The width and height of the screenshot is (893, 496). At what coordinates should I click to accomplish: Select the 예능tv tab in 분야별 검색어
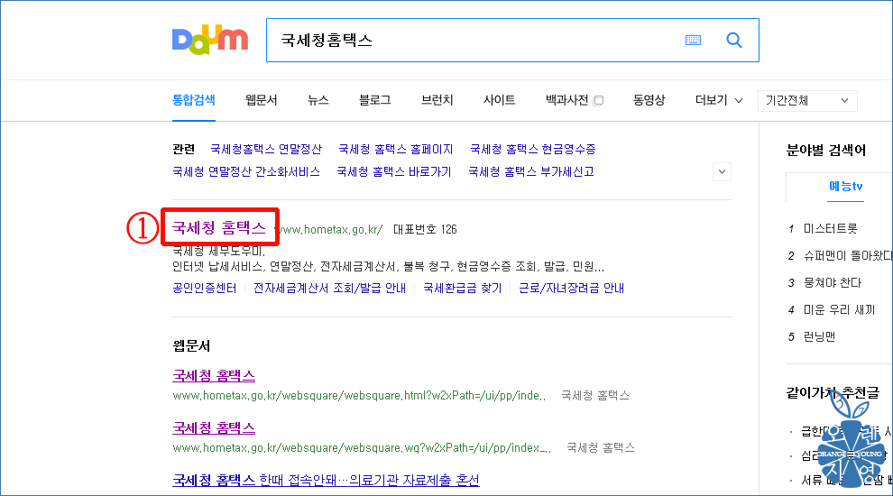(846, 186)
